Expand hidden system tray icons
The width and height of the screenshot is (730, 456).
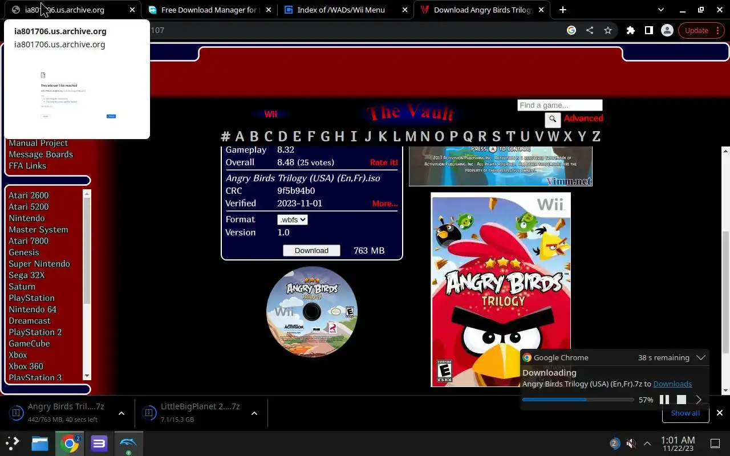click(647, 443)
